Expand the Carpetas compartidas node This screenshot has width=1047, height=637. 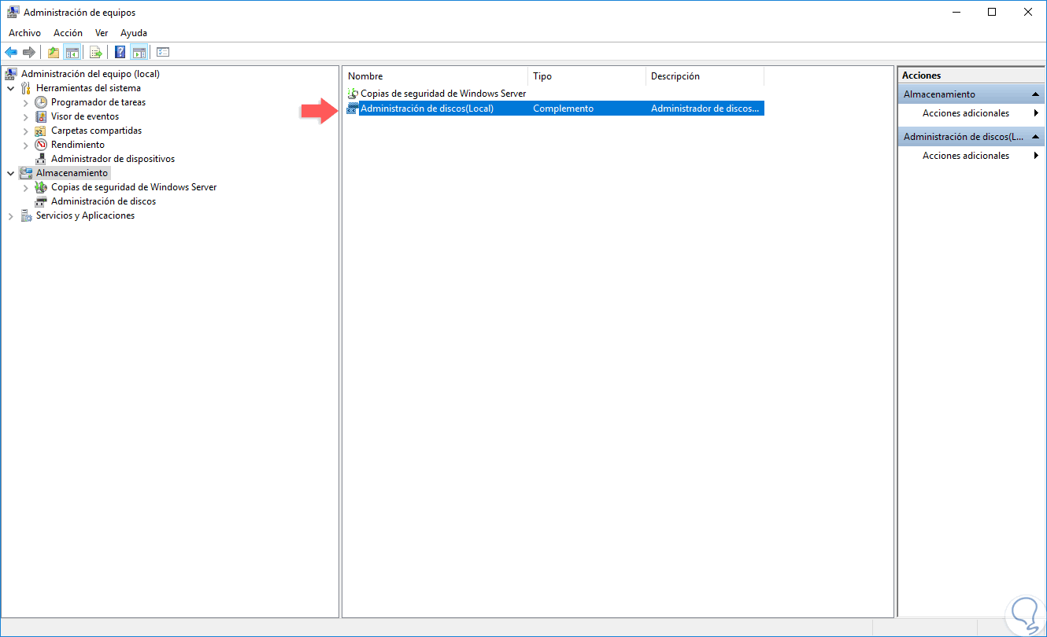click(x=26, y=131)
